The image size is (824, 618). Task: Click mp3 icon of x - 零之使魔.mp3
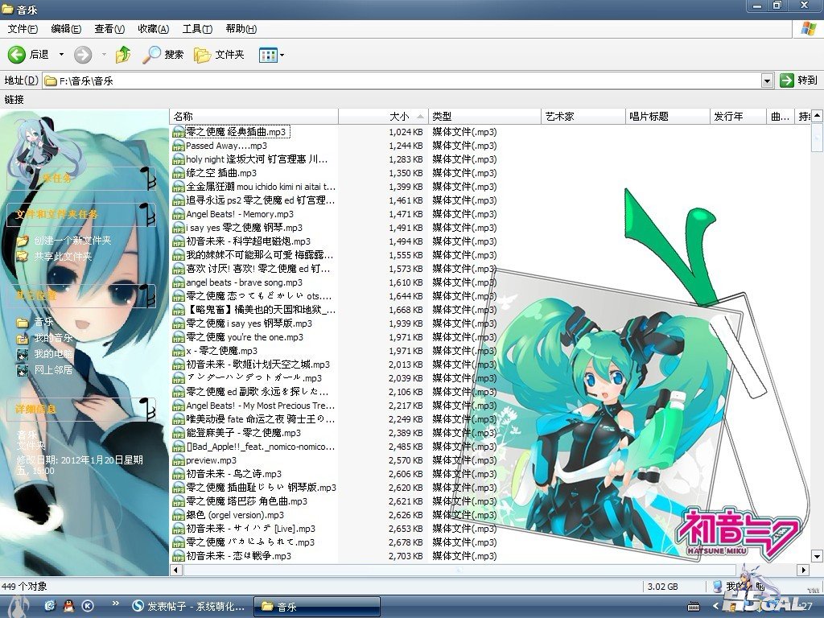[x=179, y=351]
